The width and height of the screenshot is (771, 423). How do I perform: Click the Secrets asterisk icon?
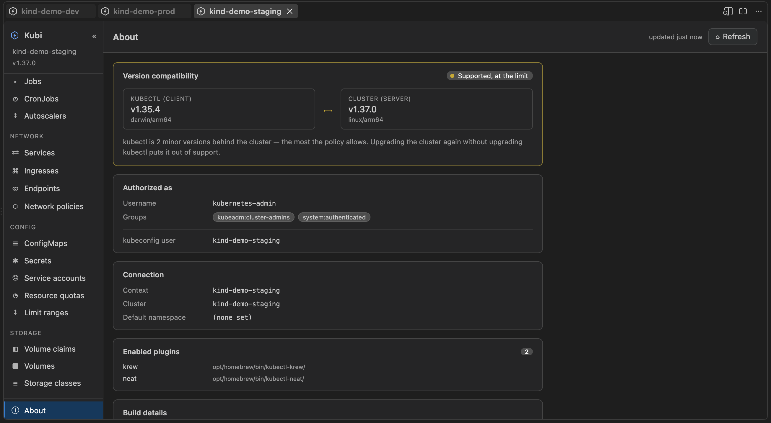coord(15,260)
